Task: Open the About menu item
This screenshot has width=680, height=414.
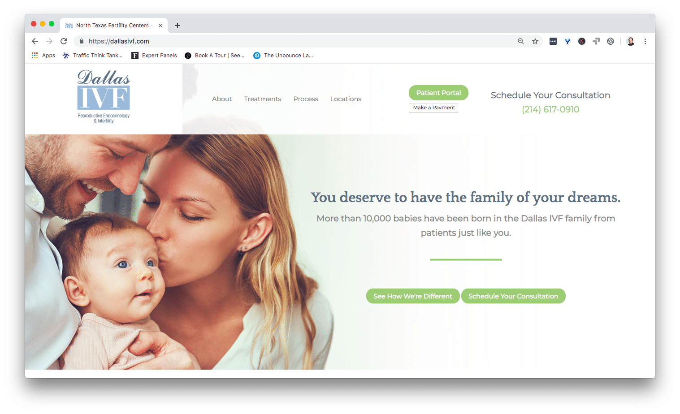Action: 222,99
